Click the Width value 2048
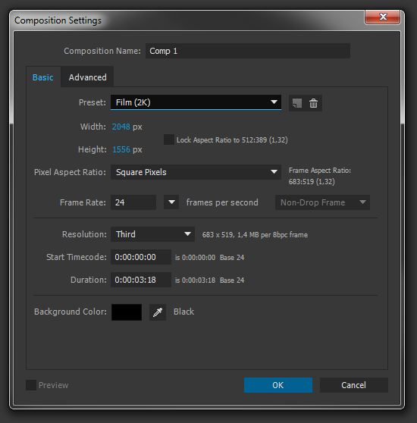The width and height of the screenshot is (417, 423). (x=121, y=127)
